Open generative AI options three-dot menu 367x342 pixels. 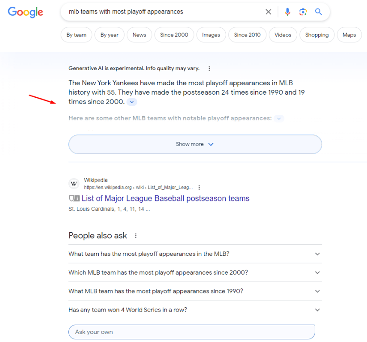click(x=209, y=69)
